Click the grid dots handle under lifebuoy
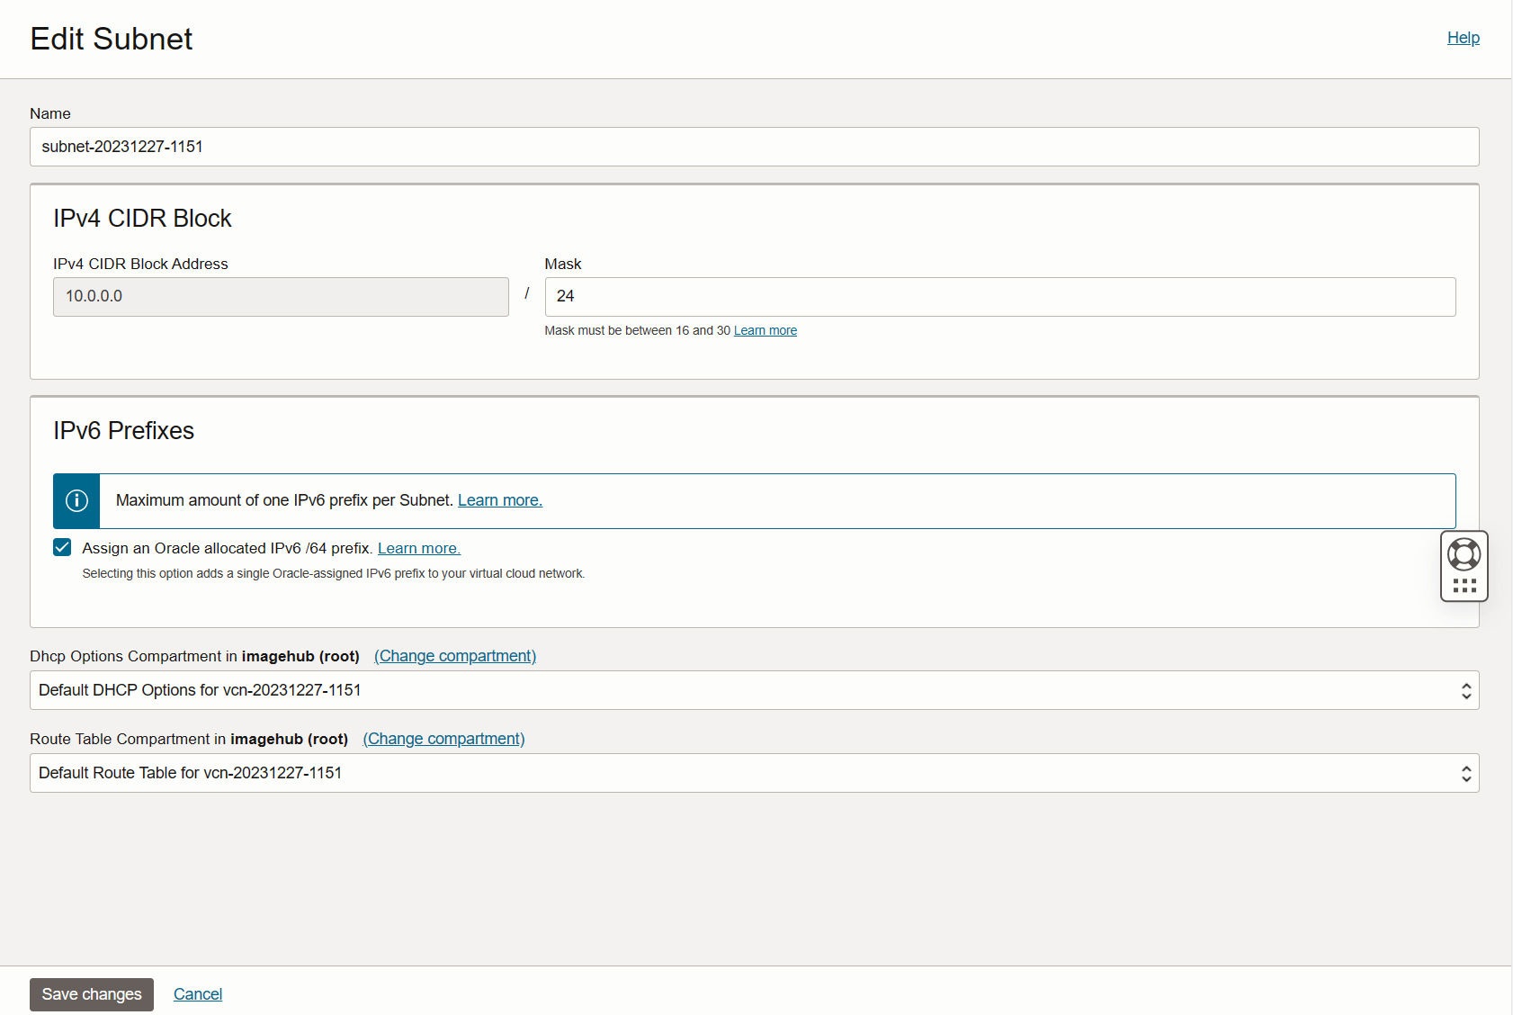The image size is (1513, 1015). [1464, 586]
